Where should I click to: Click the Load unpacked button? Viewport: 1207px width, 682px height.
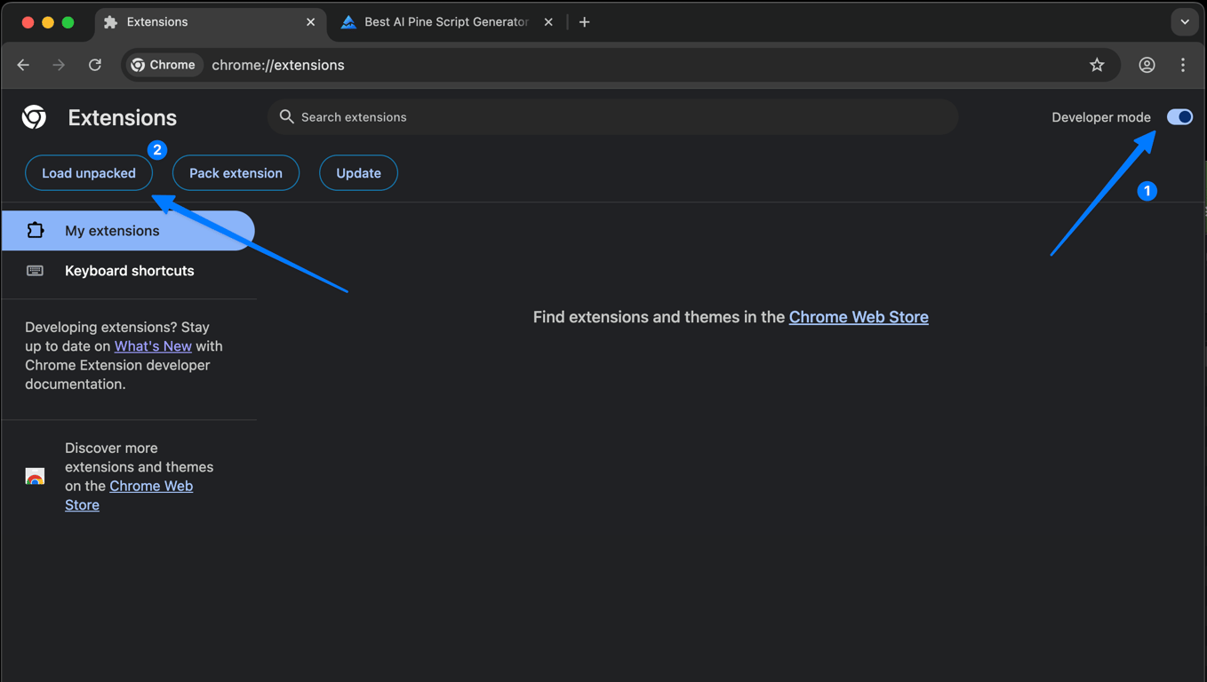[89, 173]
